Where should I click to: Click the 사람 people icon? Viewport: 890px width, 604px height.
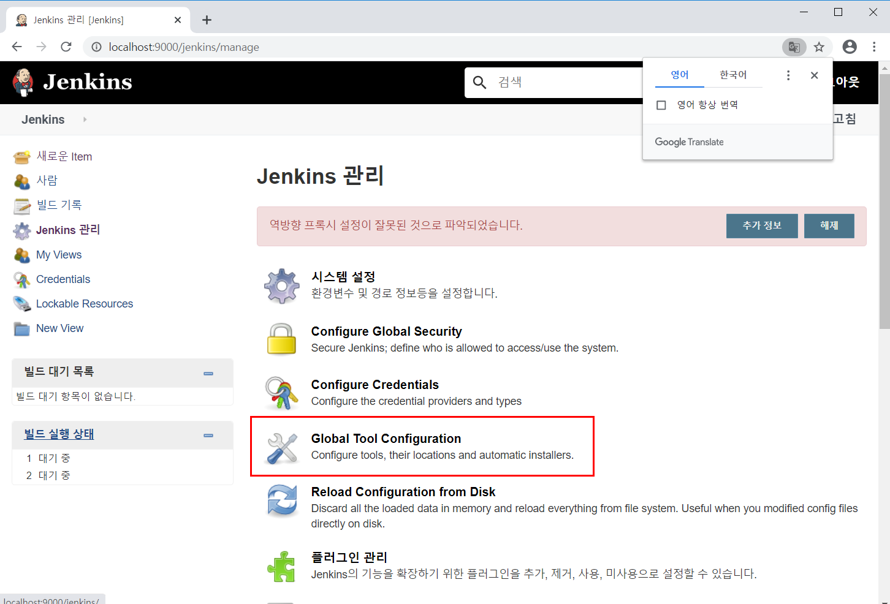click(22, 181)
